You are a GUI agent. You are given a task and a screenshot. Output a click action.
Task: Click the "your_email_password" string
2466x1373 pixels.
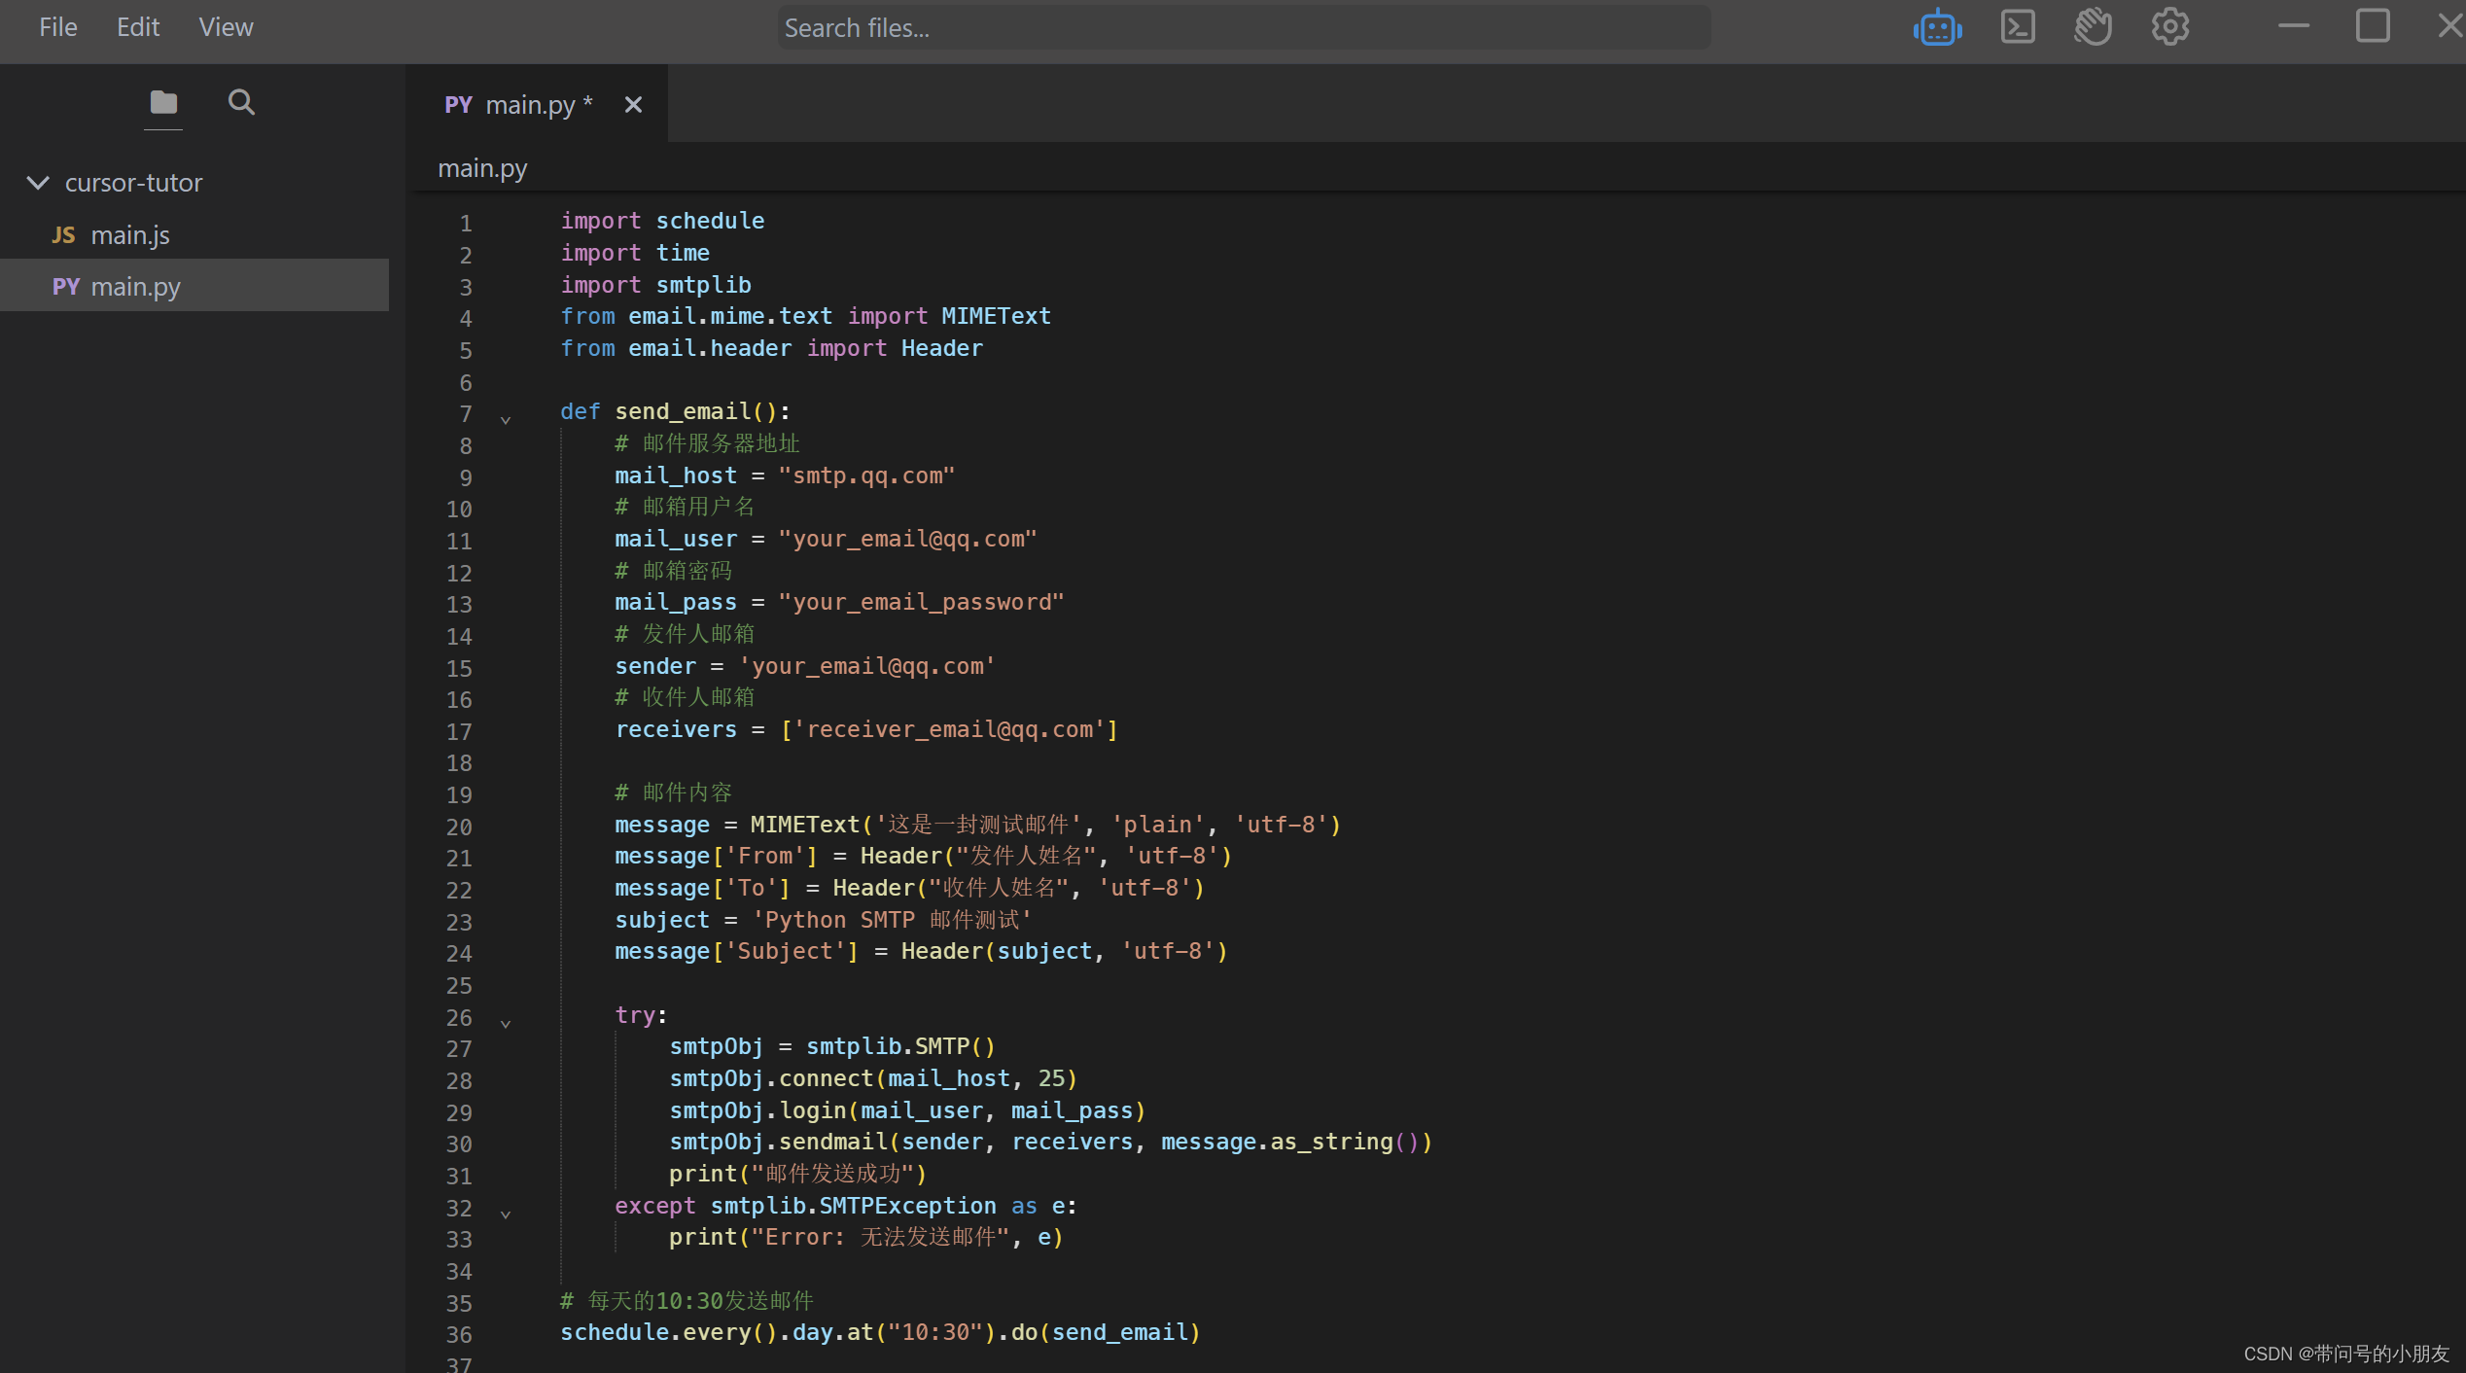pyautogui.click(x=921, y=602)
